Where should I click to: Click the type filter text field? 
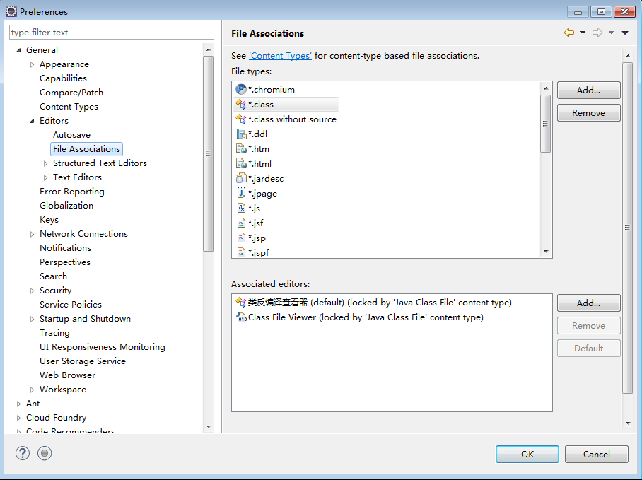(112, 33)
